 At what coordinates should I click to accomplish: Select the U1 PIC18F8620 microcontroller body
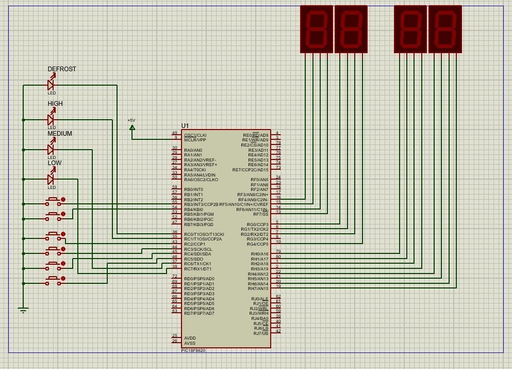pyautogui.click(x=226, y=237)
